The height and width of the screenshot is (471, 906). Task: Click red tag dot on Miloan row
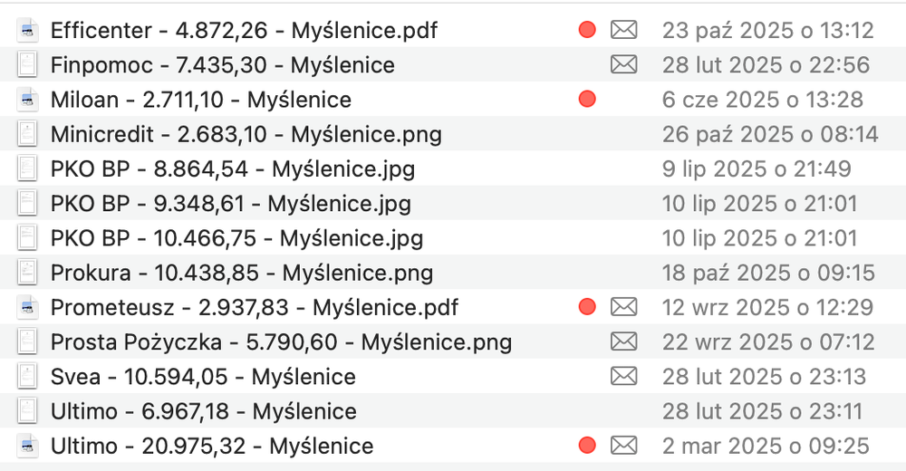pos(587,99)
